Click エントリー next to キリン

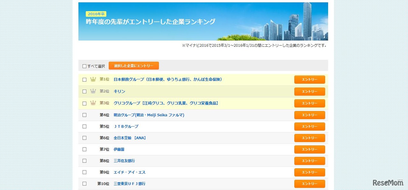tap(310, 91)
